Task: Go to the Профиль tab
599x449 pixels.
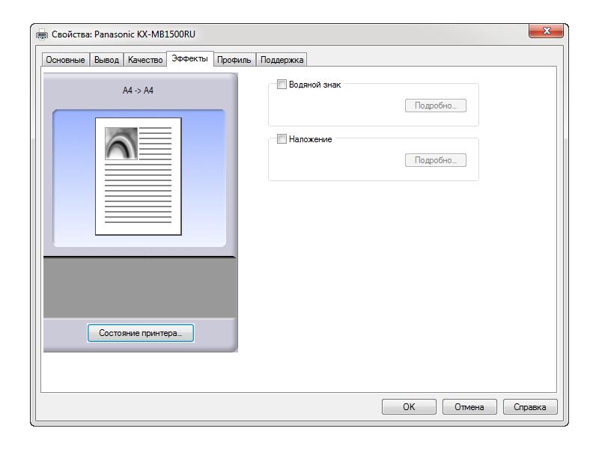Action: click(x=234, y=60)
